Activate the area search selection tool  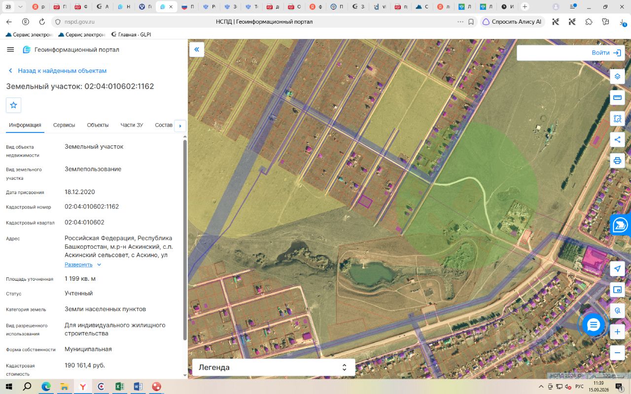click(617, 119)
